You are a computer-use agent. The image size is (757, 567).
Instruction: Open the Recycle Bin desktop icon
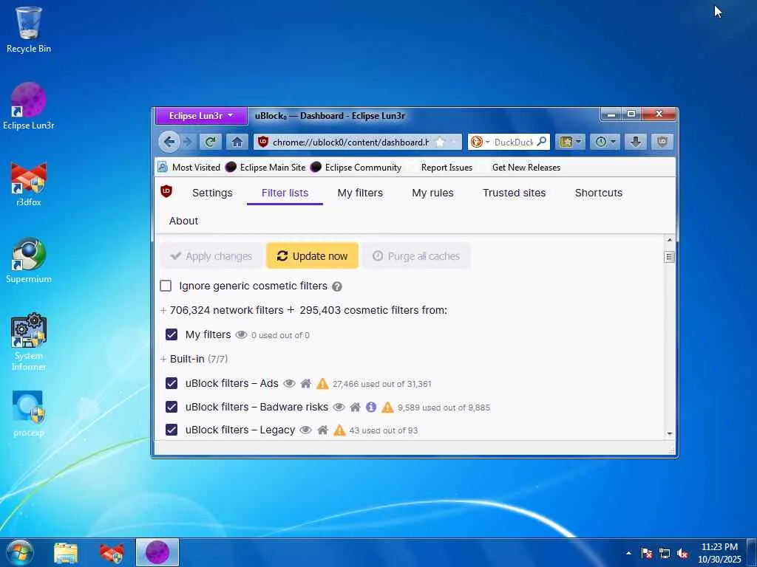coord(29,29)
